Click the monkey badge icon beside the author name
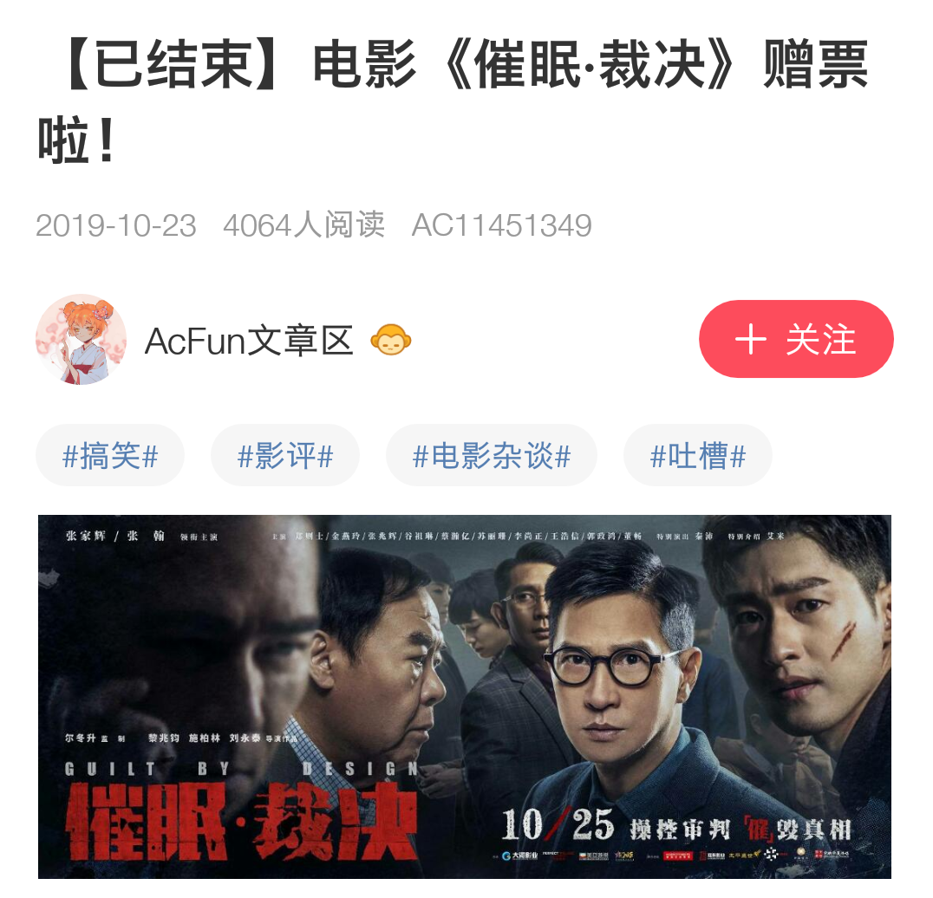This screenshot has height=898, width=933. pyautogui.click(x=391, y=340)
